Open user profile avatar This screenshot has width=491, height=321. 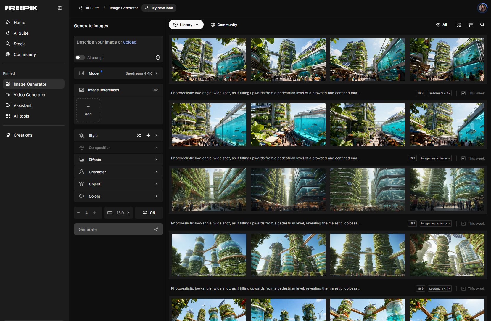(482, 8)
